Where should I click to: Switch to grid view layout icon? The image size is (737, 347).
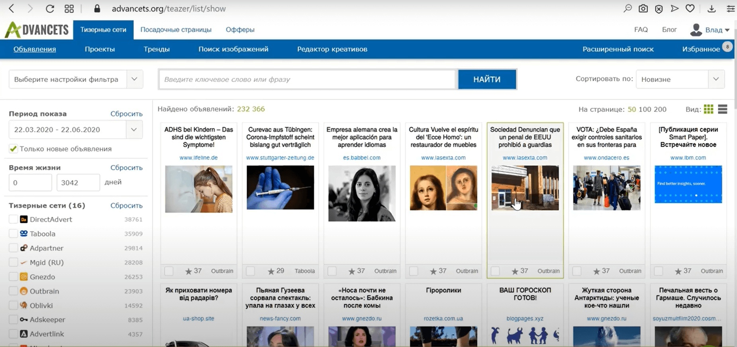(x=708, y=109)
